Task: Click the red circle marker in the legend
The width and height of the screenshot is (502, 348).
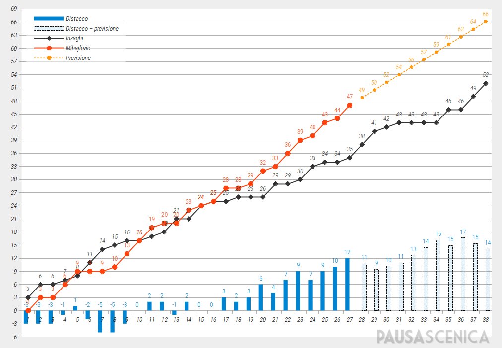Action: click(x=49, y=48)
